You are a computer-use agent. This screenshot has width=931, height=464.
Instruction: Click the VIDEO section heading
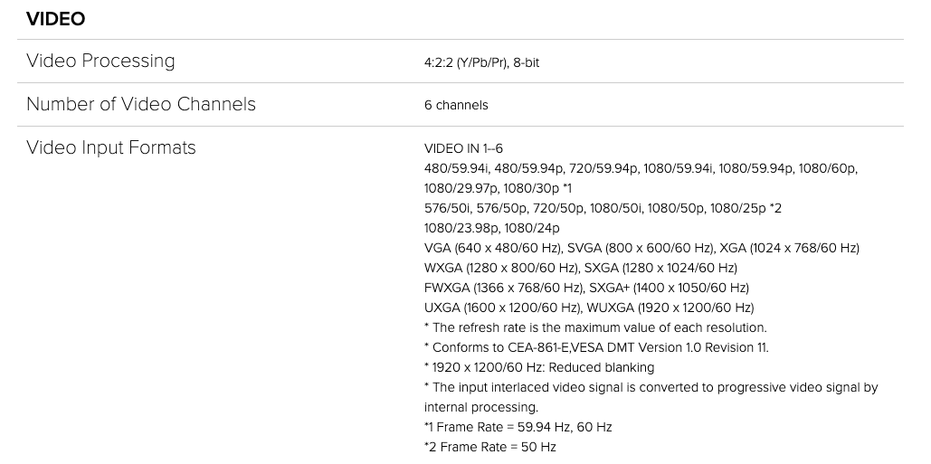click(55, 19)
